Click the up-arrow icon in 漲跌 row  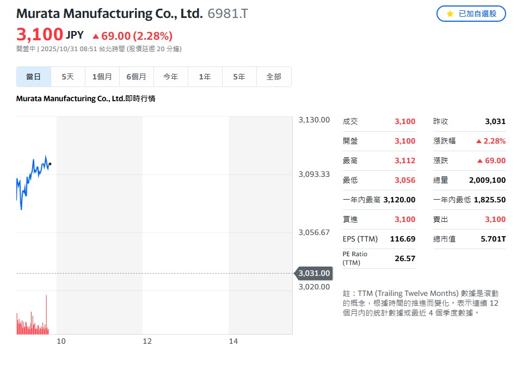tap(480, 161)
